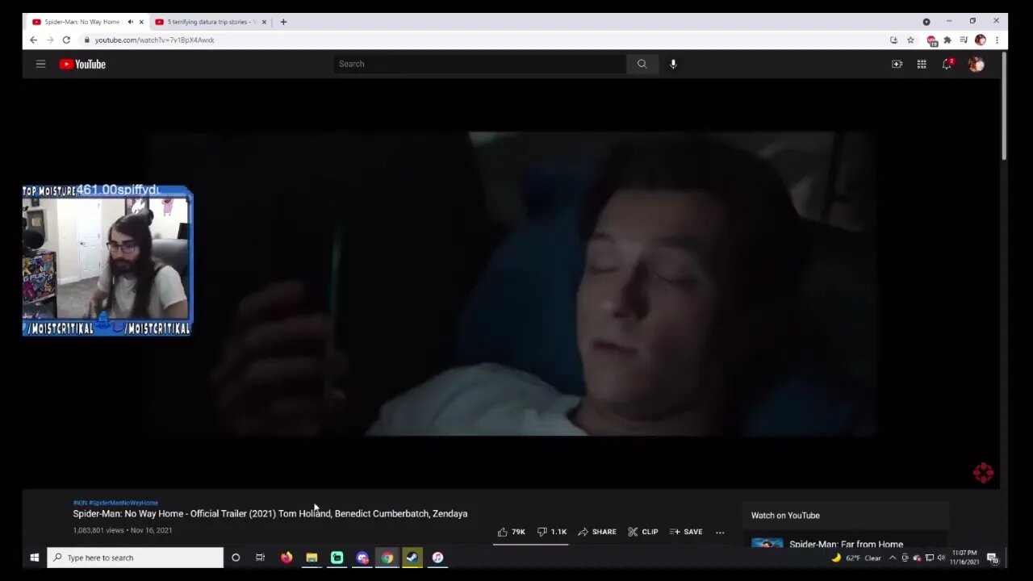Go to the YouTube home logo
This screenshot has width=1033, height=581.
tap(82, 65)
